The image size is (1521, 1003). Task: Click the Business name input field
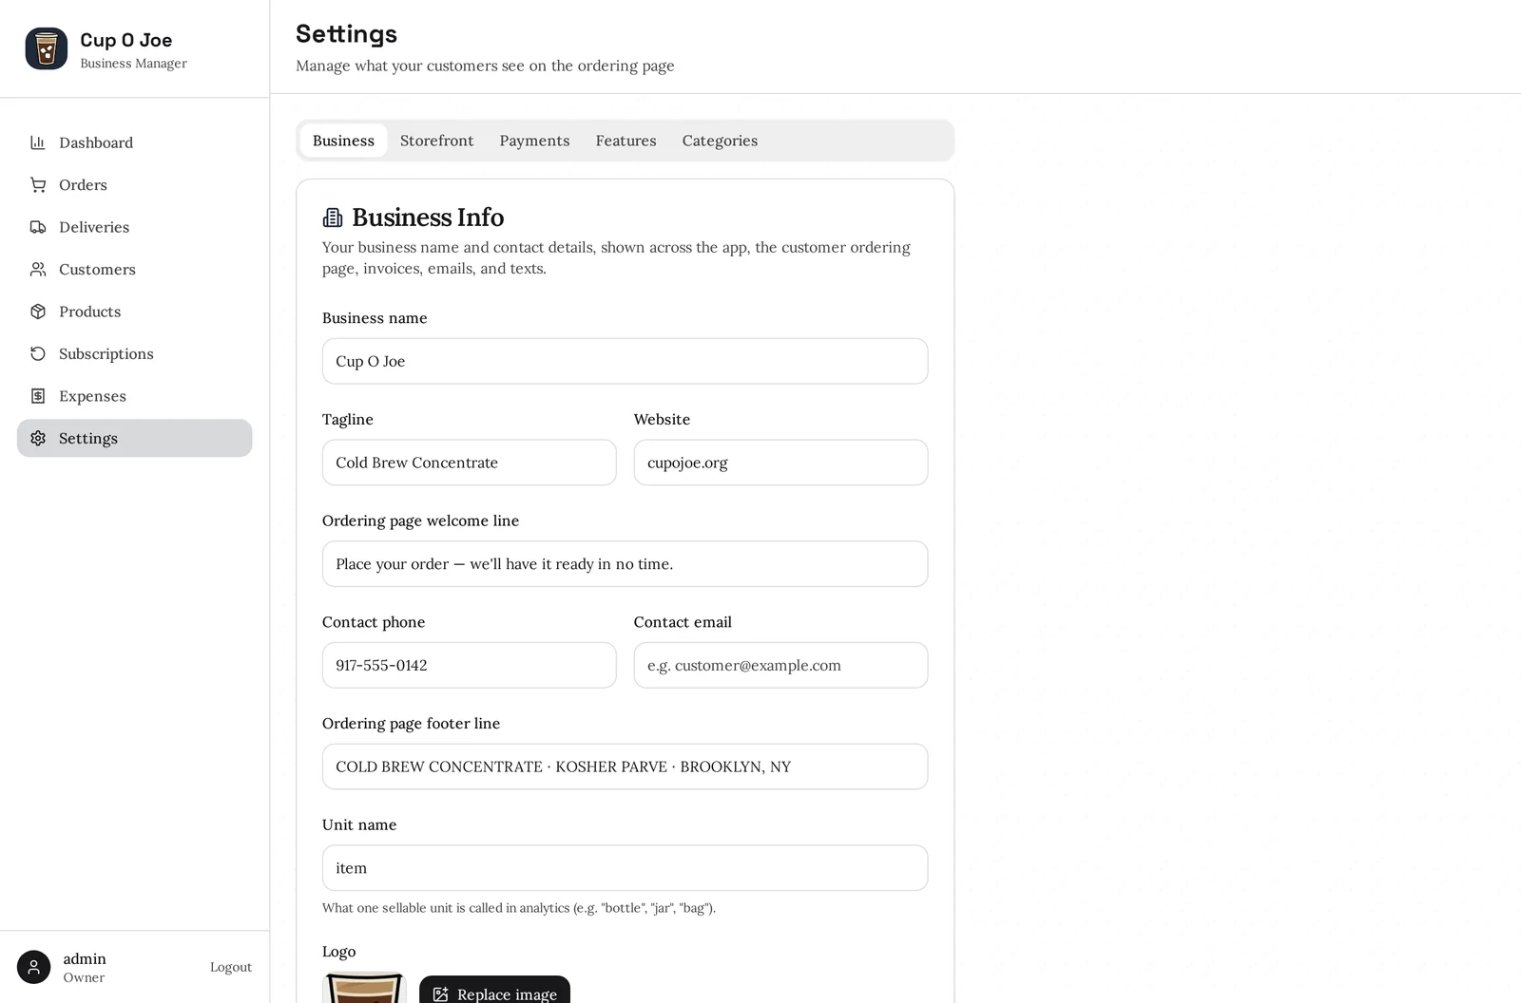pos(625,361)
